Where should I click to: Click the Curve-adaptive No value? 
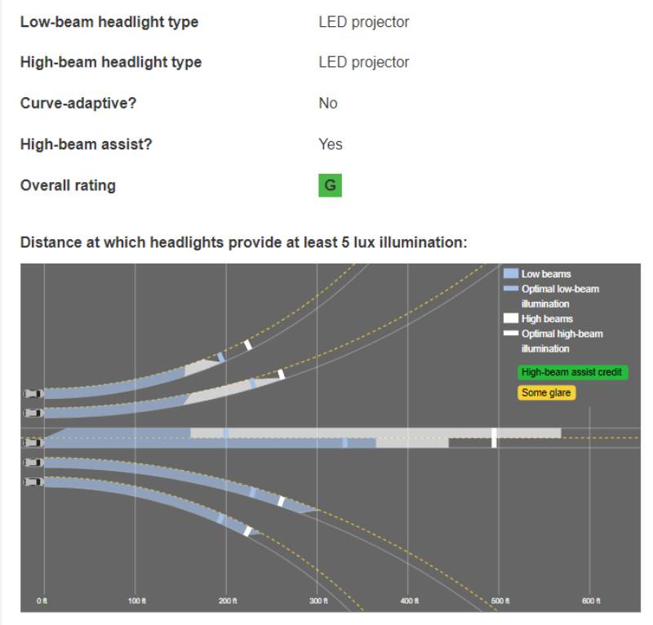point(328,103)
